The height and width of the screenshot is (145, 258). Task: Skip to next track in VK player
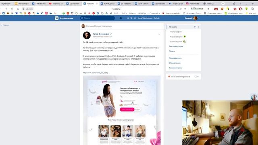135,18
